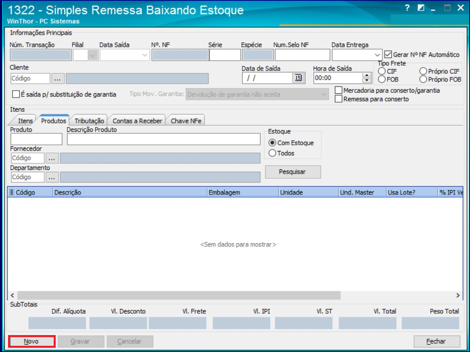Open the Data Entrega dropdown
This screenshot has width=470, height=352.
pos(377,55)
